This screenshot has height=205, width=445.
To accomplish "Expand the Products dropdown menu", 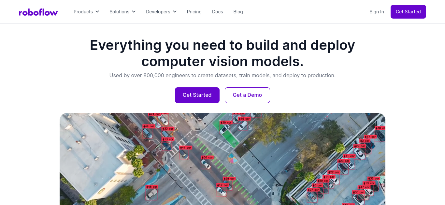I will pyautogui.click(x=86, y=12).
